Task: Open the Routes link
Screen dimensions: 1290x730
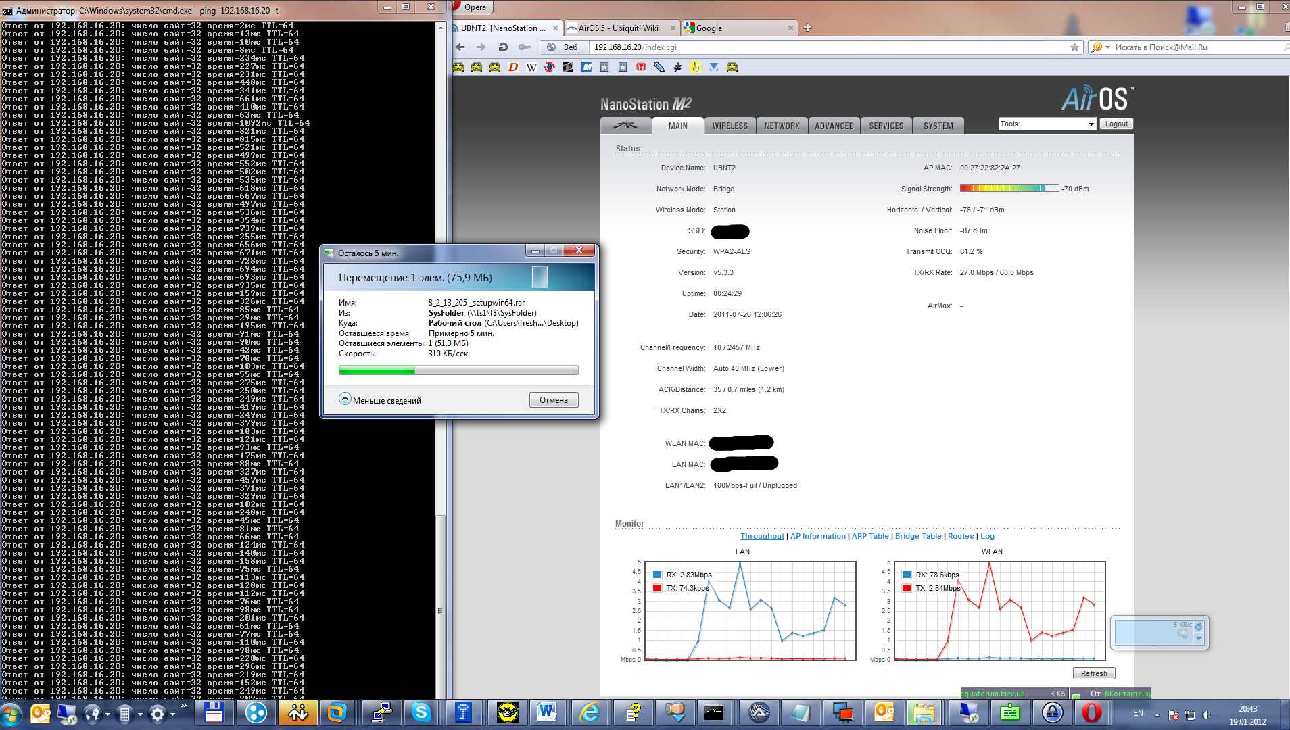Action: [x=961, y=536]
